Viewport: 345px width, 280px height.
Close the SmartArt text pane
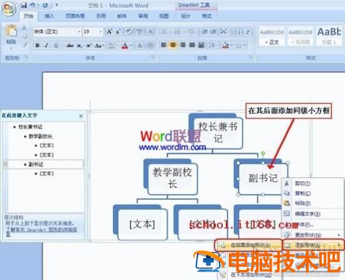81,116
